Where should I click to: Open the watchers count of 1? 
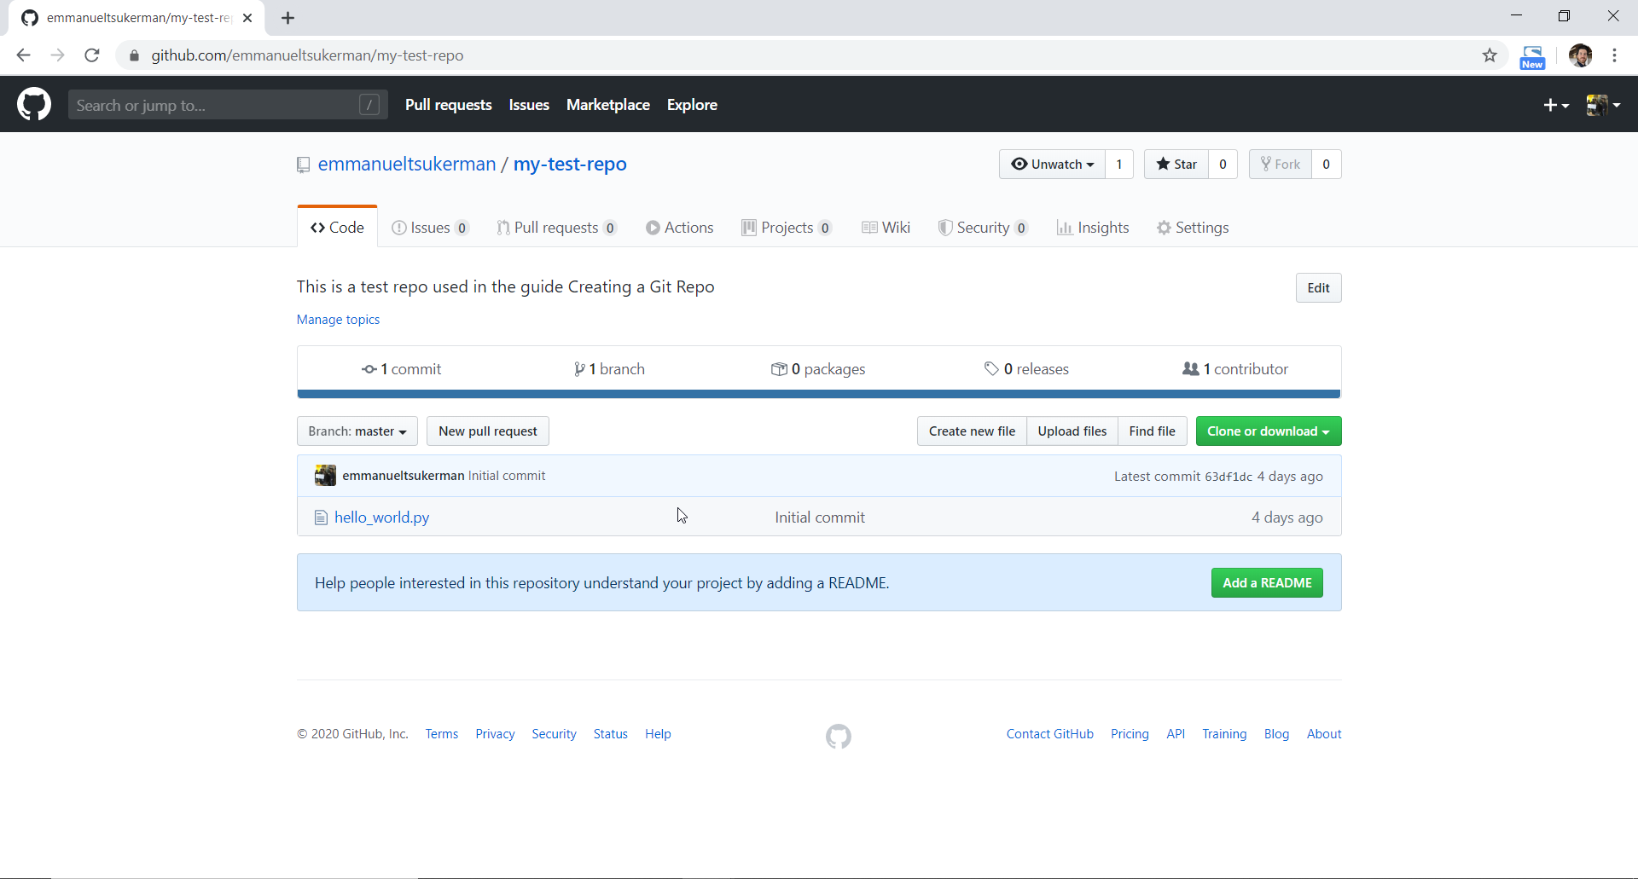(x=1119, y=165)
